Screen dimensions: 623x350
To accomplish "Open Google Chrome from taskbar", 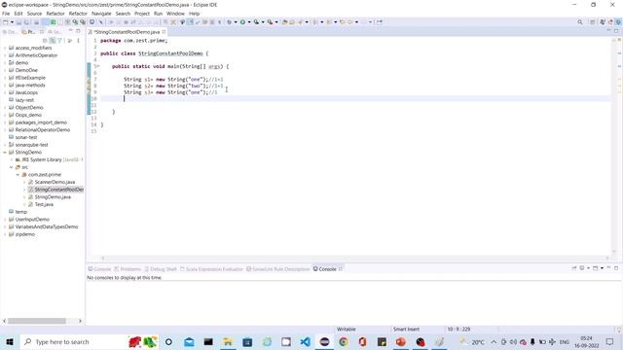I will [344, 341].
